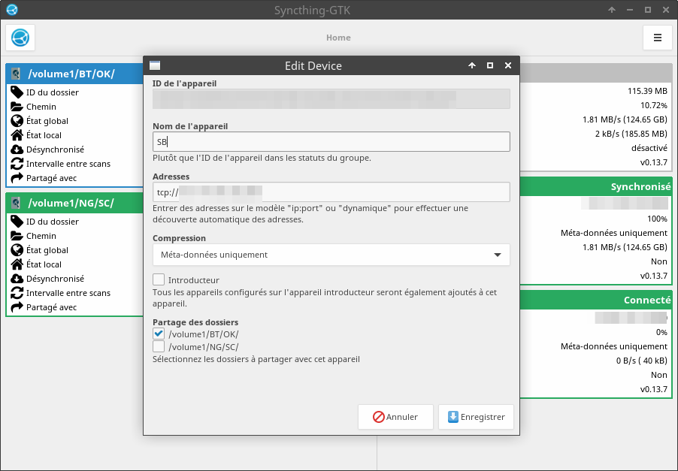
Task: Click the Syncthing icon in title bar
Action: pos(12,10)
